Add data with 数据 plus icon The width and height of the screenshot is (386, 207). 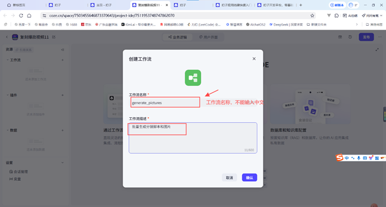63,131
